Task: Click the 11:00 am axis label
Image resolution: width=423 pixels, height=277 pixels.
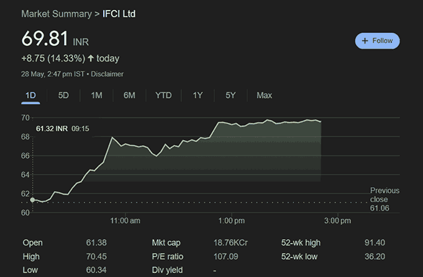Action: (125, 221)
